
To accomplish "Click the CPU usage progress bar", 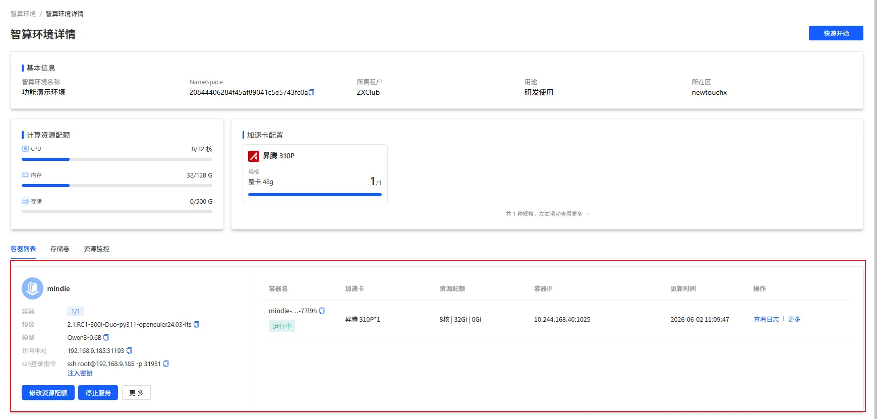I will (x=117, y=159).
